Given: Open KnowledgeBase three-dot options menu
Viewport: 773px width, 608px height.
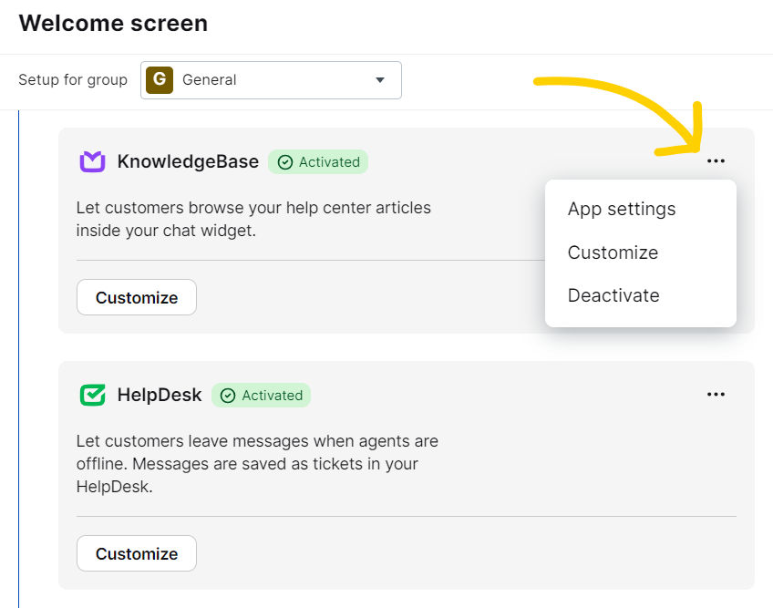Looking at the screenshot, I should coord(716,161).
